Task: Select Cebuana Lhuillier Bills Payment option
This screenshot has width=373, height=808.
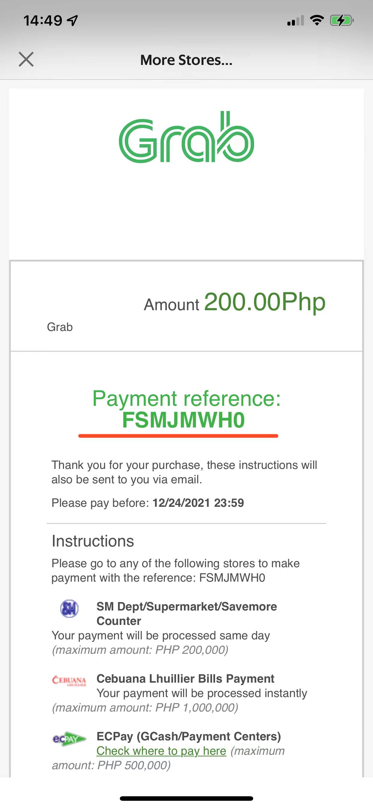Action: click(x=185, y=678)
